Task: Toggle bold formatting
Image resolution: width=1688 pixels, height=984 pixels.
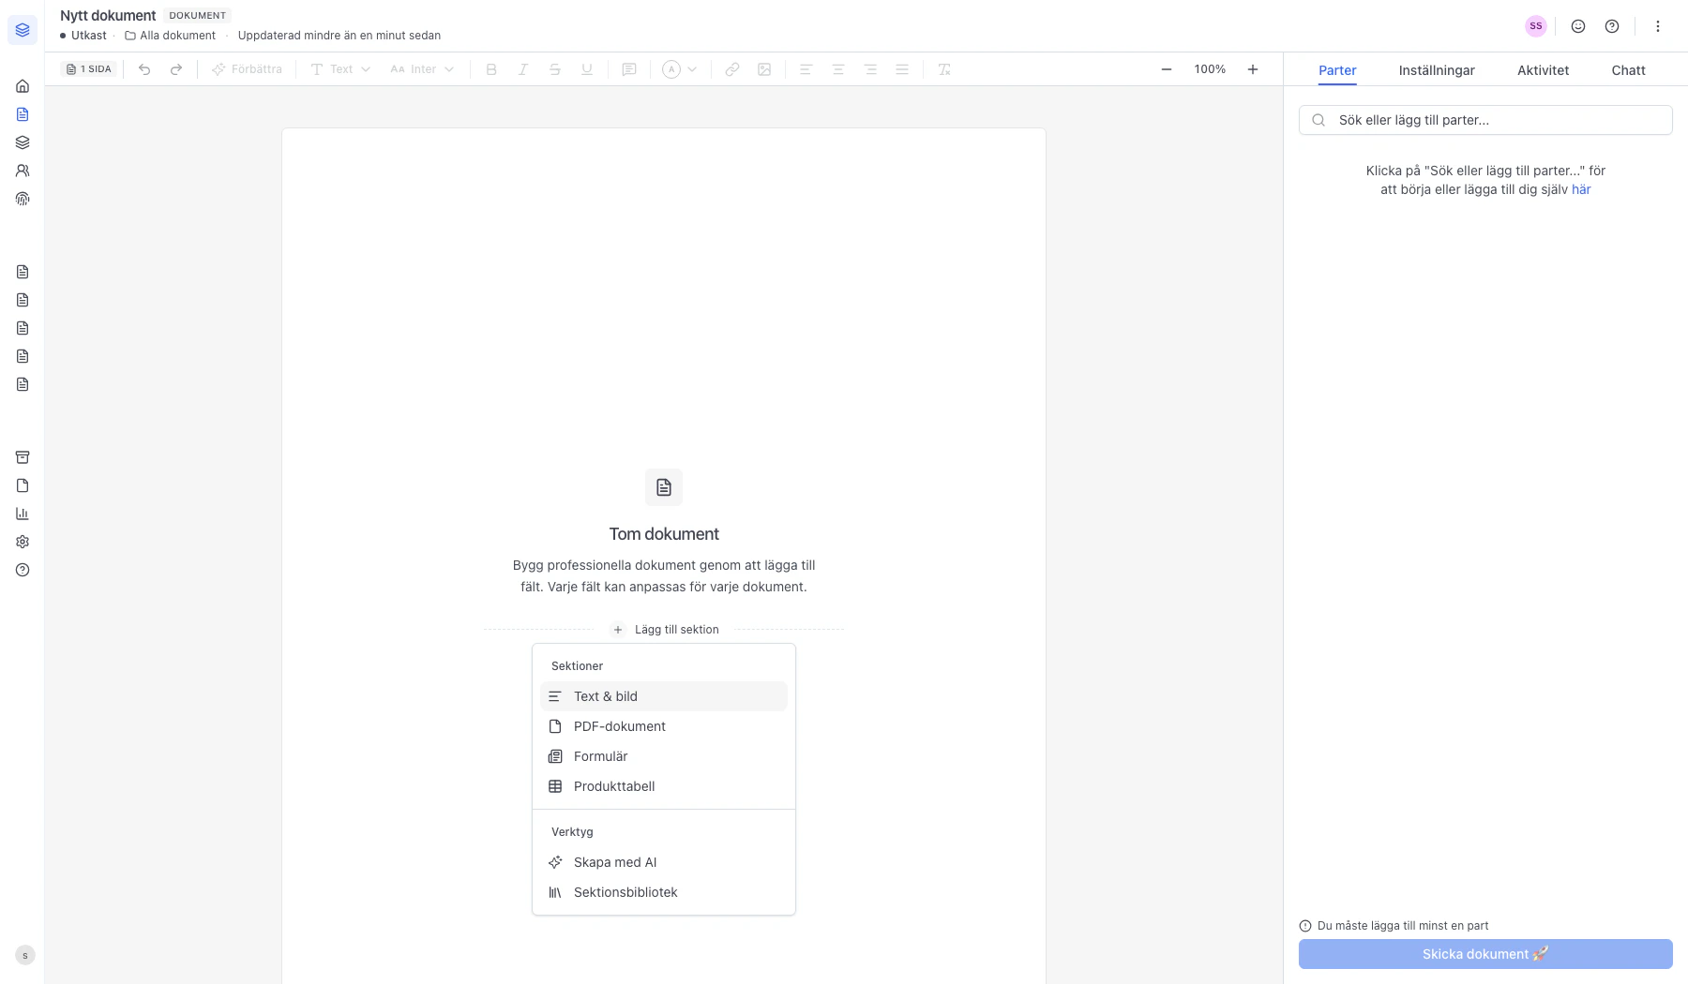Action: (491, 69)
